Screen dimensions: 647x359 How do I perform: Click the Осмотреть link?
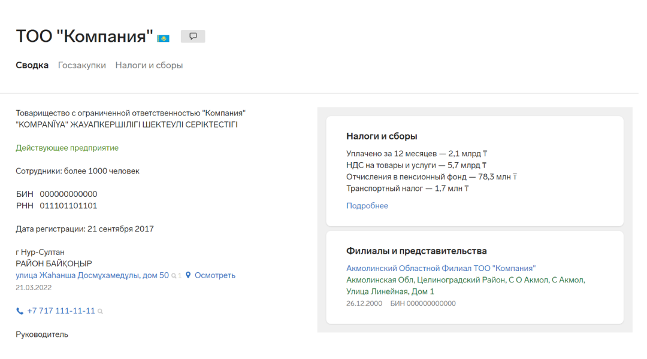(215, 276)
